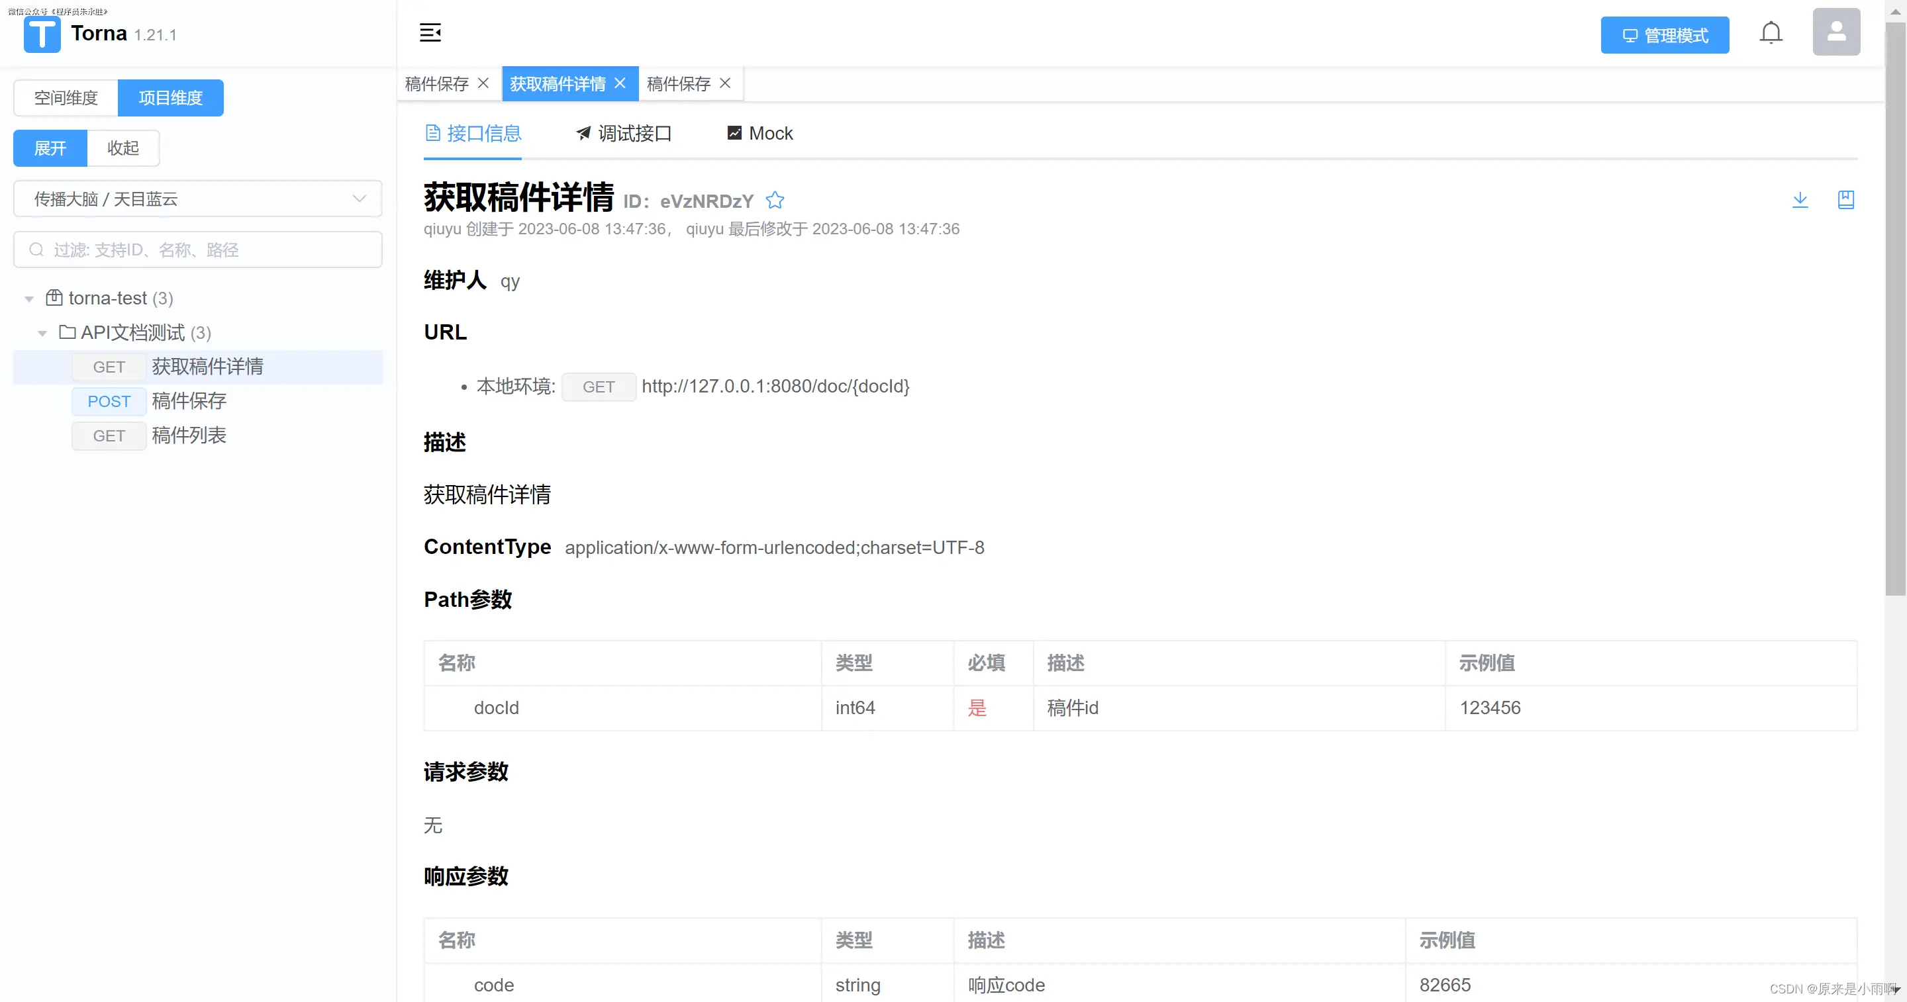Screen dimensions: 1907x1002
Task: Switch to the 调试接口 tab
Action: tap(623, 133)
